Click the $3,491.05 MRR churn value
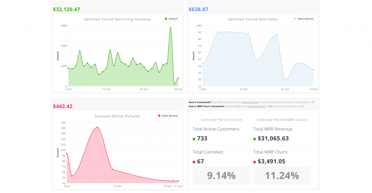This screenshot has height=193, width=372. 271,161
